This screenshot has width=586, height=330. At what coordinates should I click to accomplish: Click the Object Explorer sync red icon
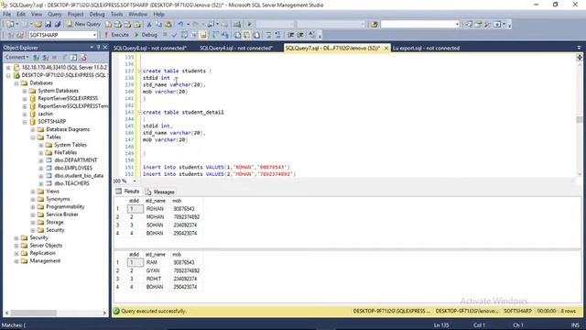(x=83, y=57)
